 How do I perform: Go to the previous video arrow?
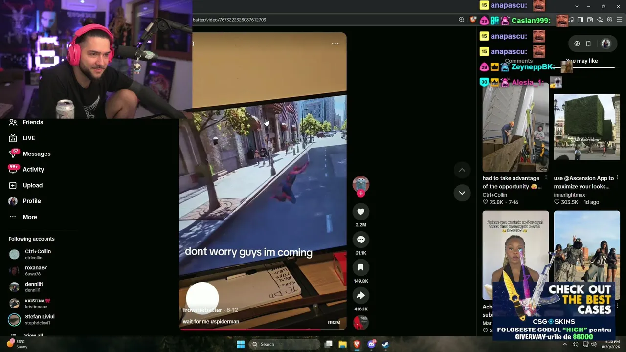[462, 170]
